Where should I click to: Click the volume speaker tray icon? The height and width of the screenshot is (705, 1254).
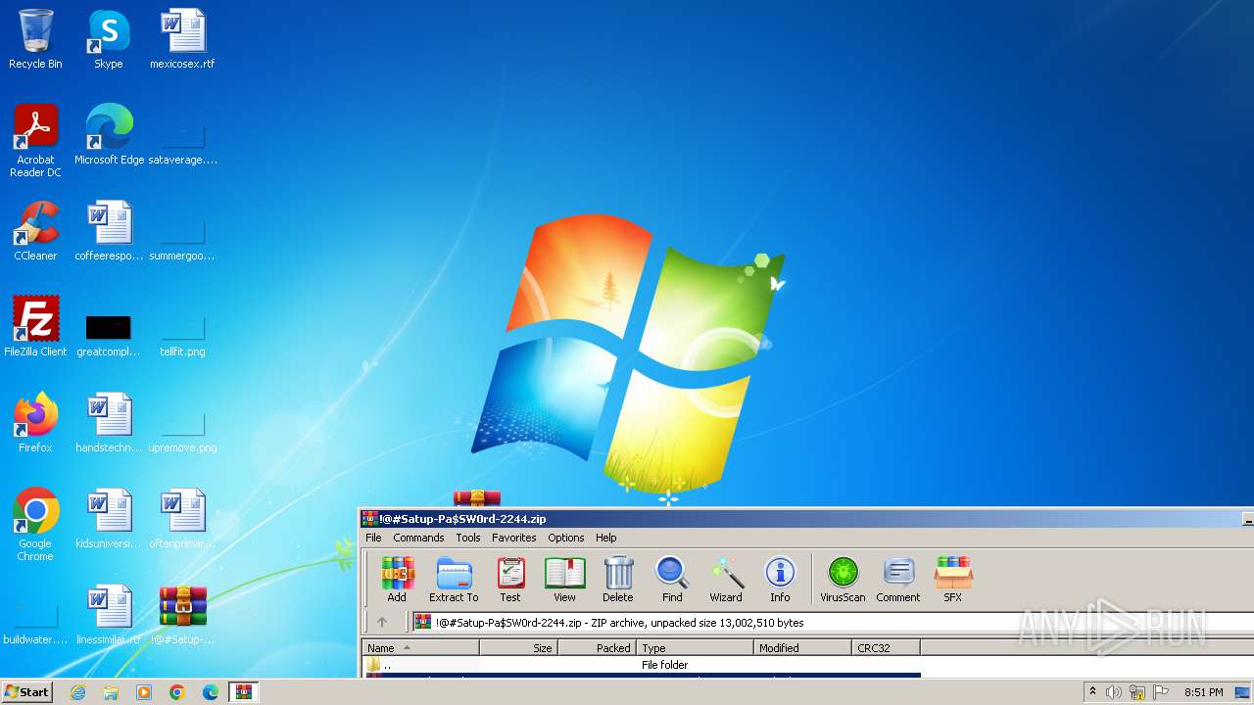point(1114,692)
